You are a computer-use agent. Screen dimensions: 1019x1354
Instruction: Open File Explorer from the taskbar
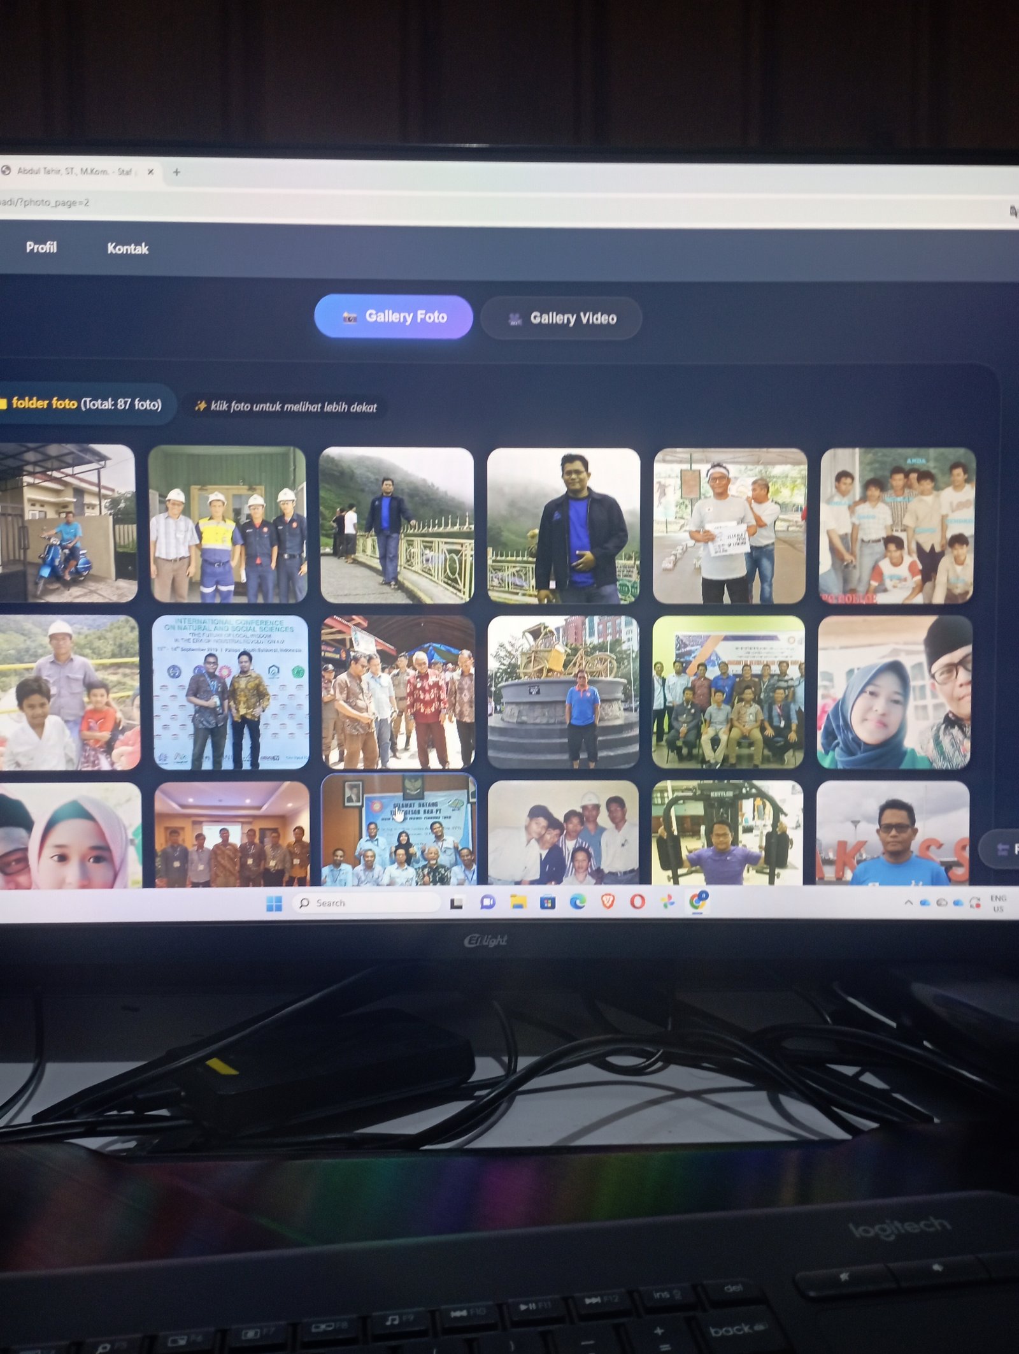click(518, 902)
